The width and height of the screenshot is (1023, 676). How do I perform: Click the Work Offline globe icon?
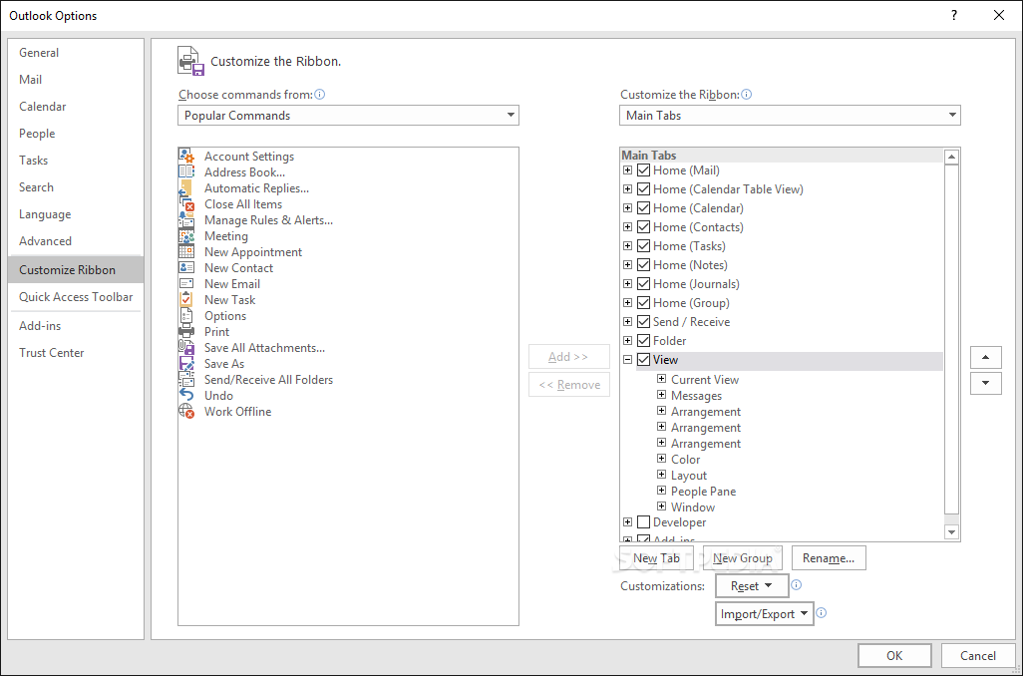pos(186,412)
